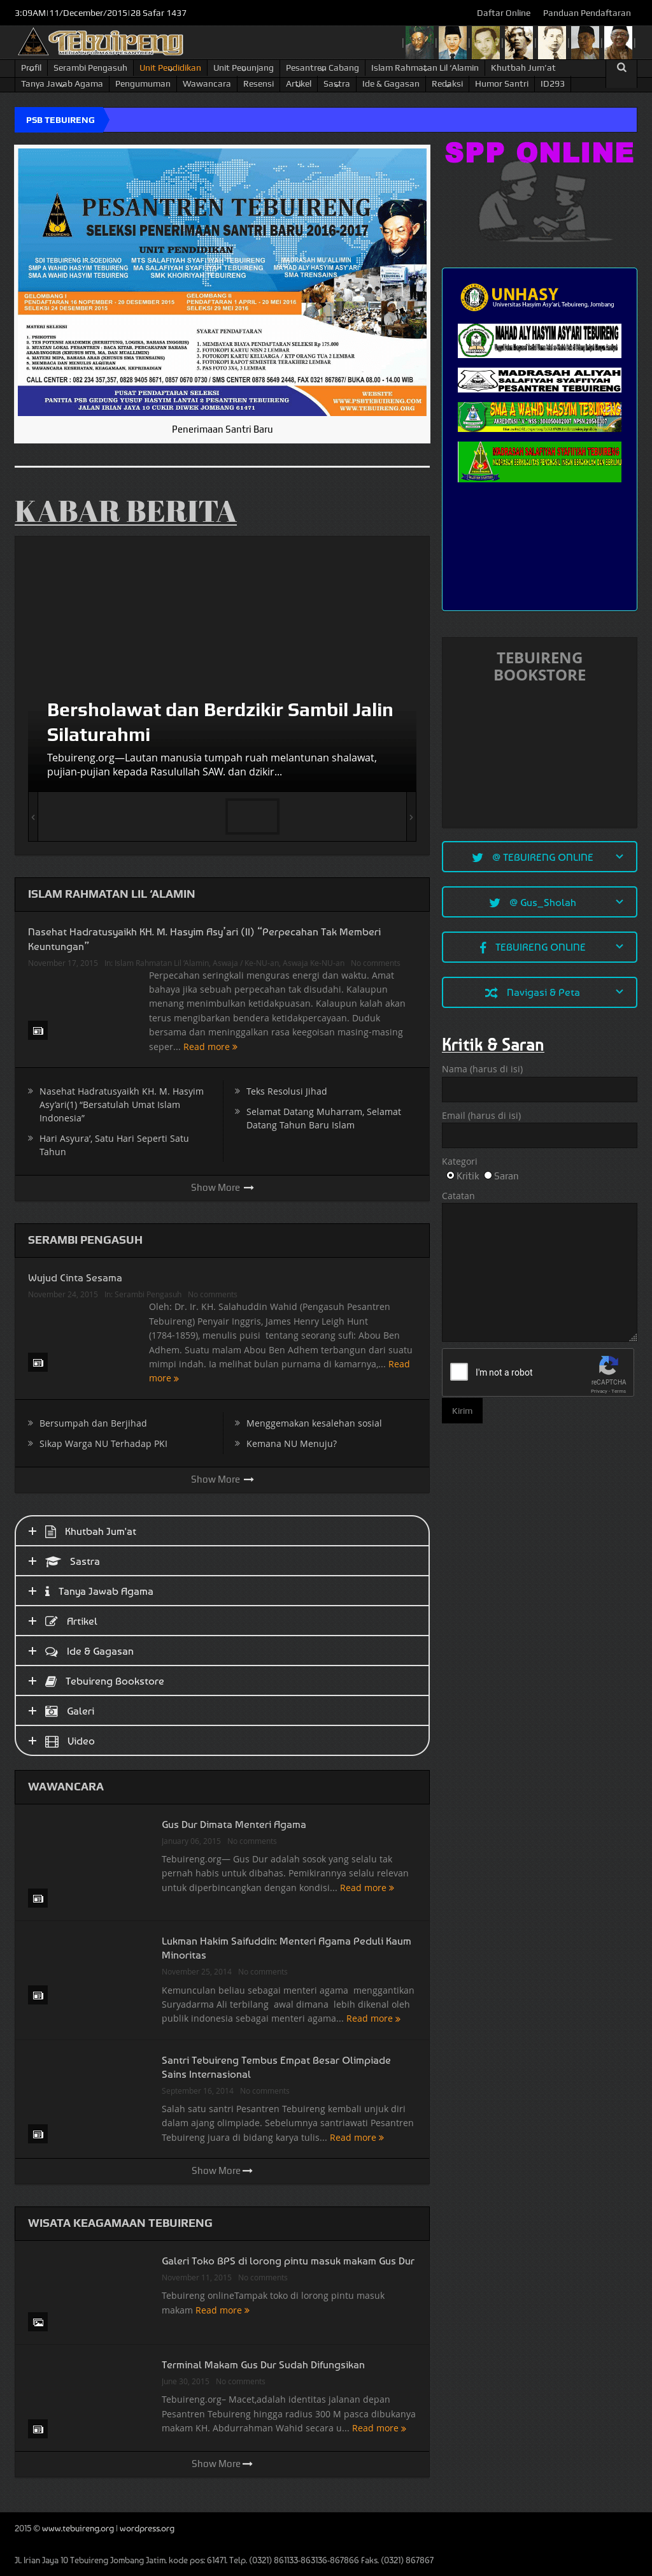Screen dimensions: 652x2576
Task: Submit the form with Kirim button
Action: tap(462, 1410)
